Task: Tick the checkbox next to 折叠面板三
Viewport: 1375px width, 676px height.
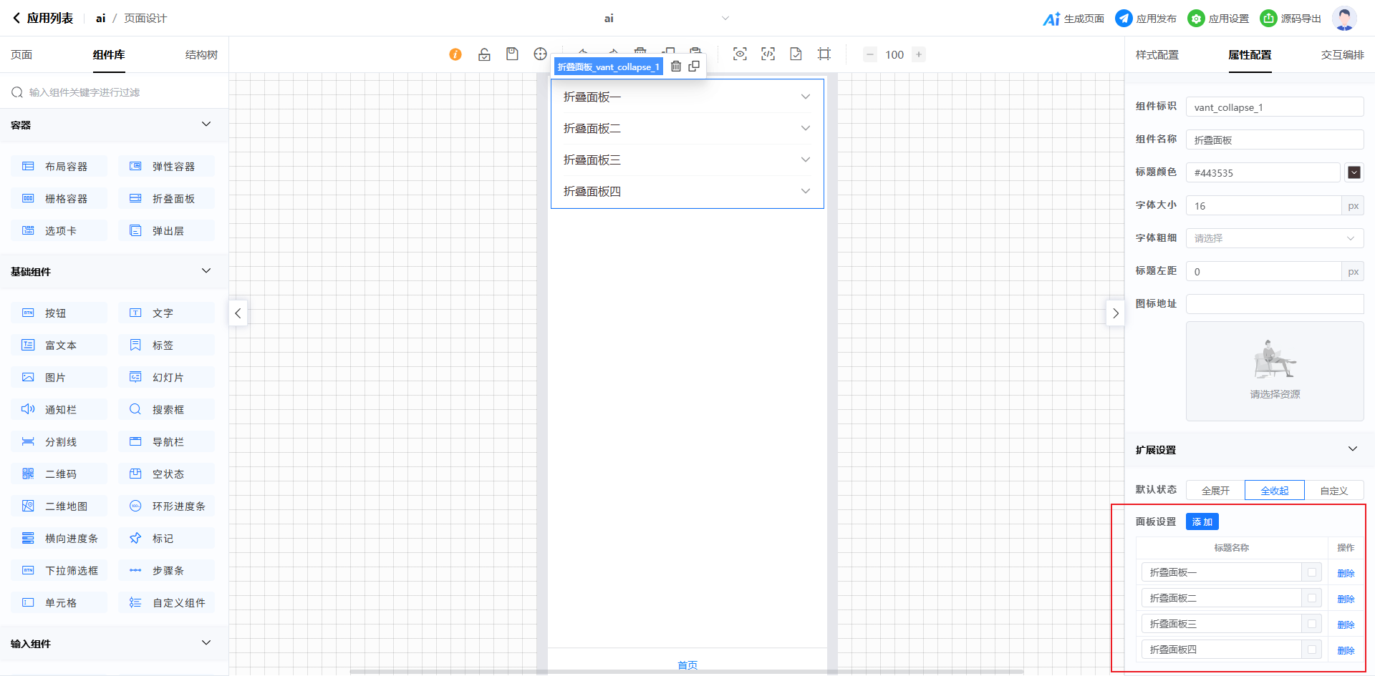Action: point(1311,624)
